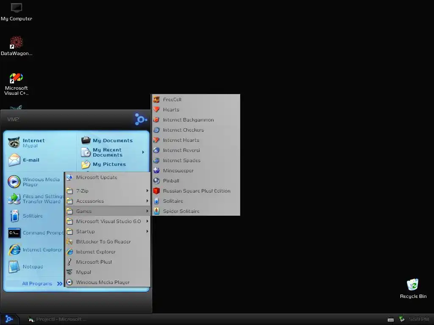Select the Accessories folder label
Viewport: 434px width, 325px height.
pyautogui.click(x=90, y=201)
